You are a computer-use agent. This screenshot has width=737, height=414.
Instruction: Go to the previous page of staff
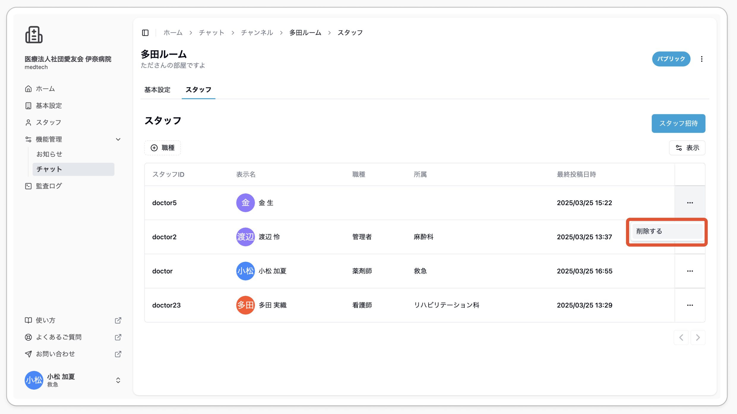click(x=681, y=337)
